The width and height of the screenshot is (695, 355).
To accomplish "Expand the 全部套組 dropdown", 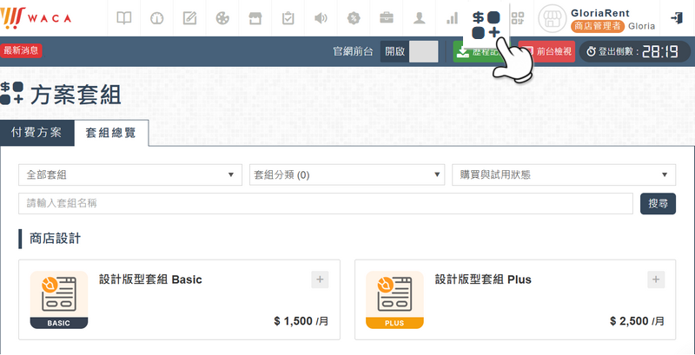I will coord(130,174).
